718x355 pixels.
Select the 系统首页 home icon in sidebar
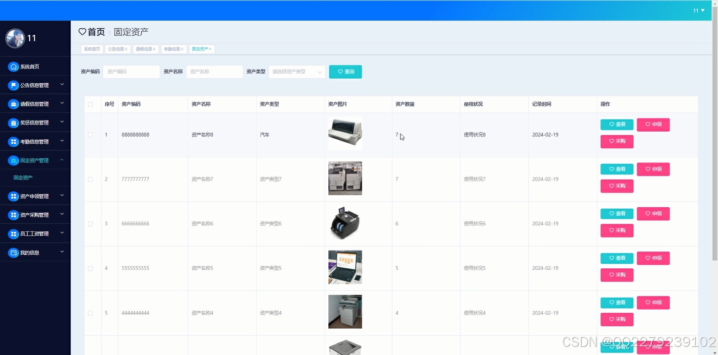[x=13, y=66]
